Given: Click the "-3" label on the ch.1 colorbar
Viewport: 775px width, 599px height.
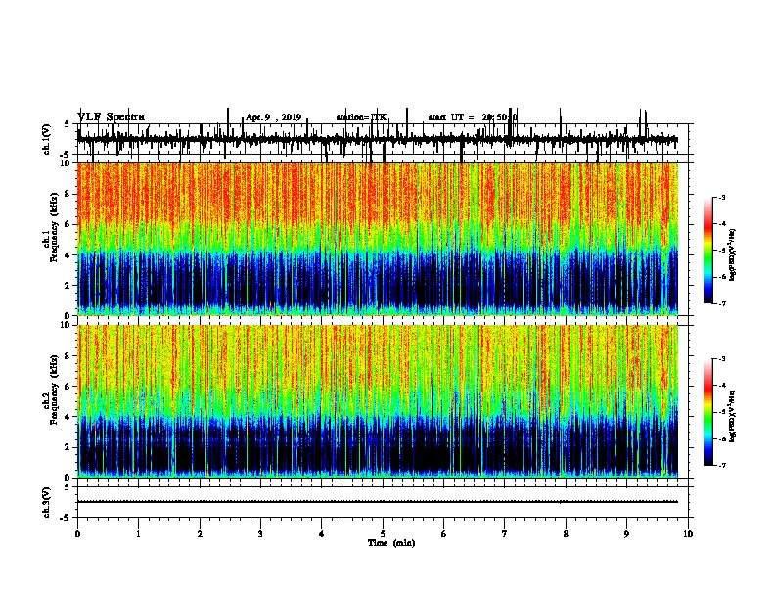Looking at the screenshot, I should 722,198.
